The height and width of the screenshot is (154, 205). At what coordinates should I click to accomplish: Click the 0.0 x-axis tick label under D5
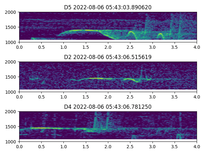(x=19, y=47)
